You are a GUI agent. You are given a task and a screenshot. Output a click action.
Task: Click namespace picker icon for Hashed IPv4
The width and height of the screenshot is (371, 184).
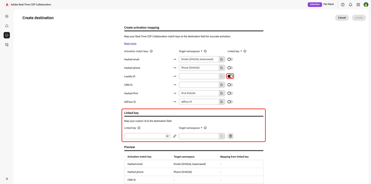coord(222,93)
